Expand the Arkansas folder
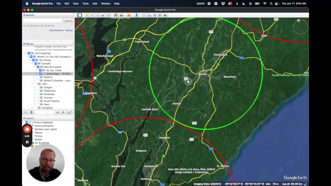 (x=34, y=94)
